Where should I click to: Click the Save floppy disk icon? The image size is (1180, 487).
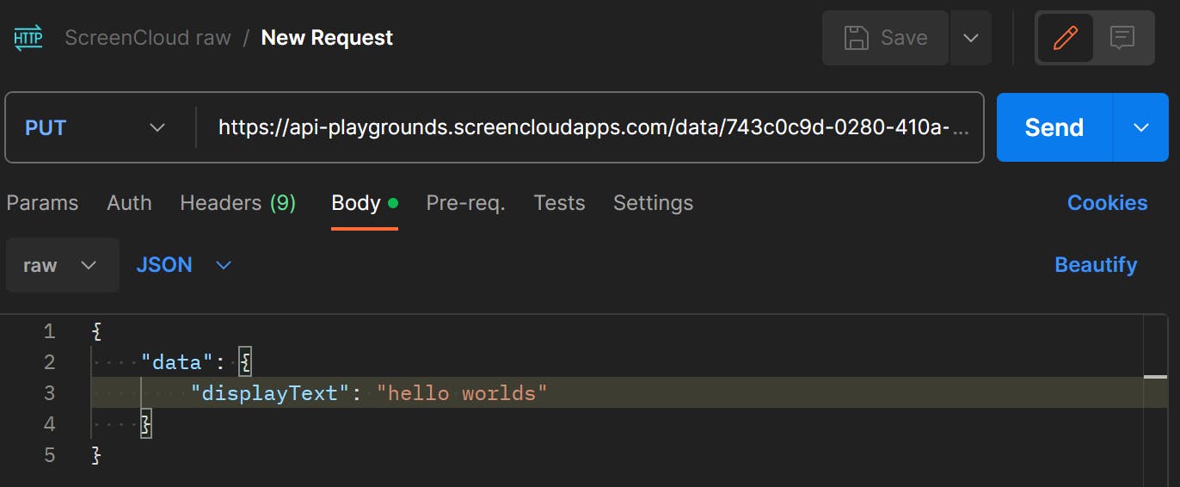tap(857, 38)
